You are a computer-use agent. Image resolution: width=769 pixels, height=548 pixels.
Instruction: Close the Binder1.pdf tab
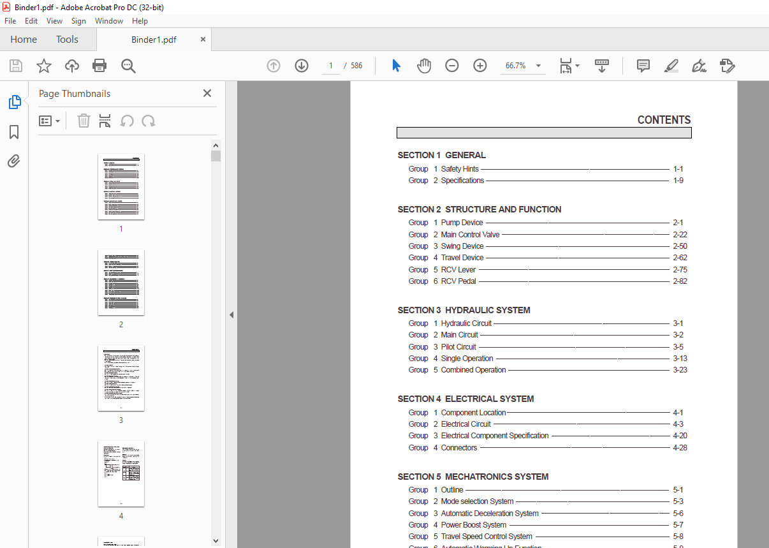point(203,40)
